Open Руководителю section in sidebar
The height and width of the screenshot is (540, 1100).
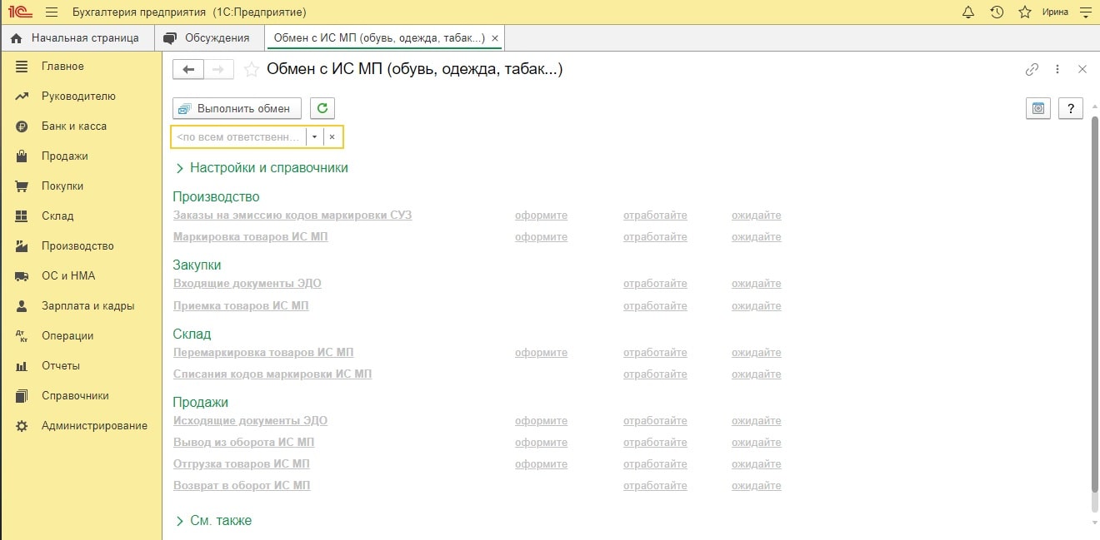[78, 97]
